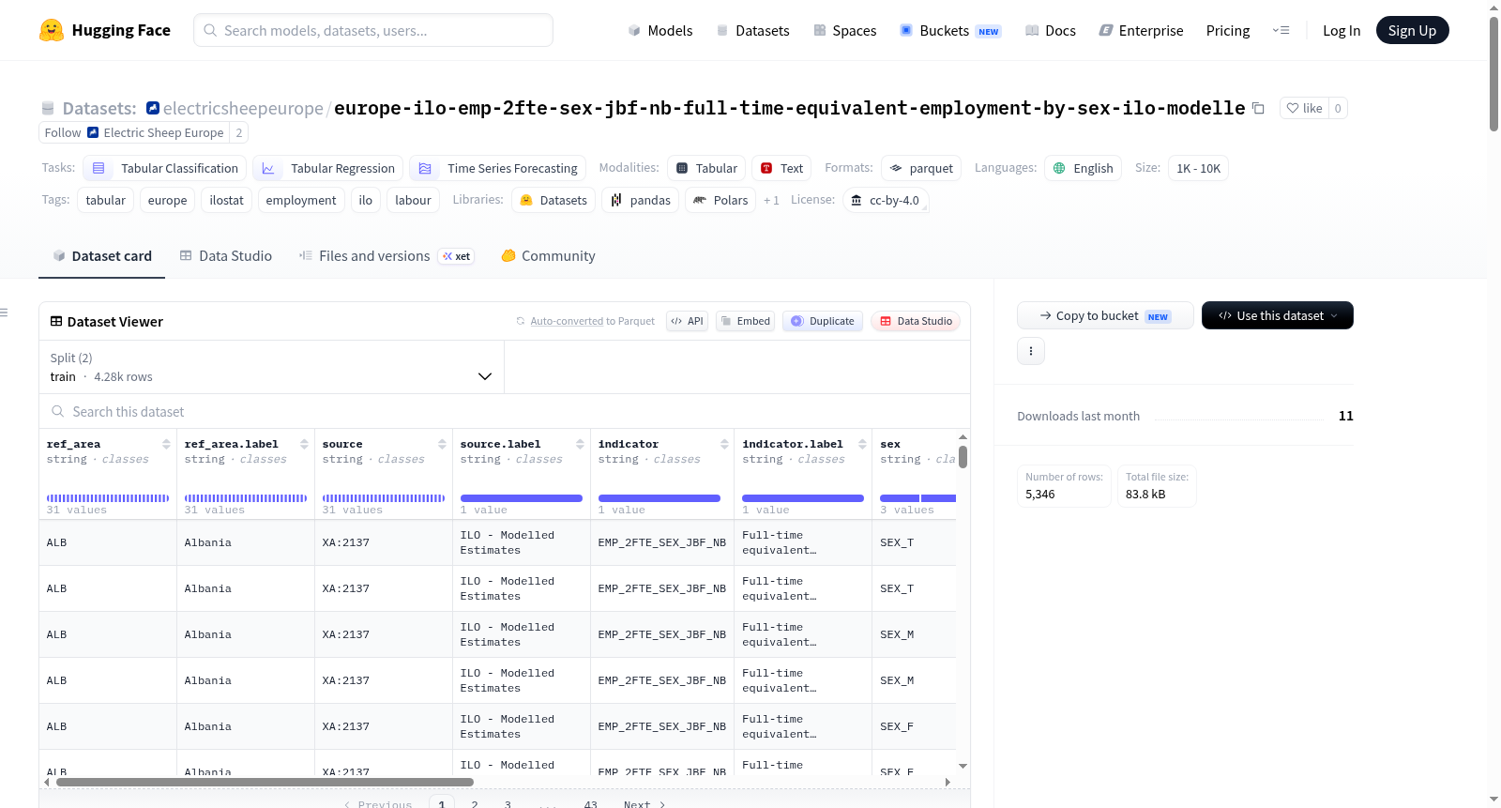The image size is (1501, 808).
Task: Click the source.label column distribution bar
Action: (522, 498)
